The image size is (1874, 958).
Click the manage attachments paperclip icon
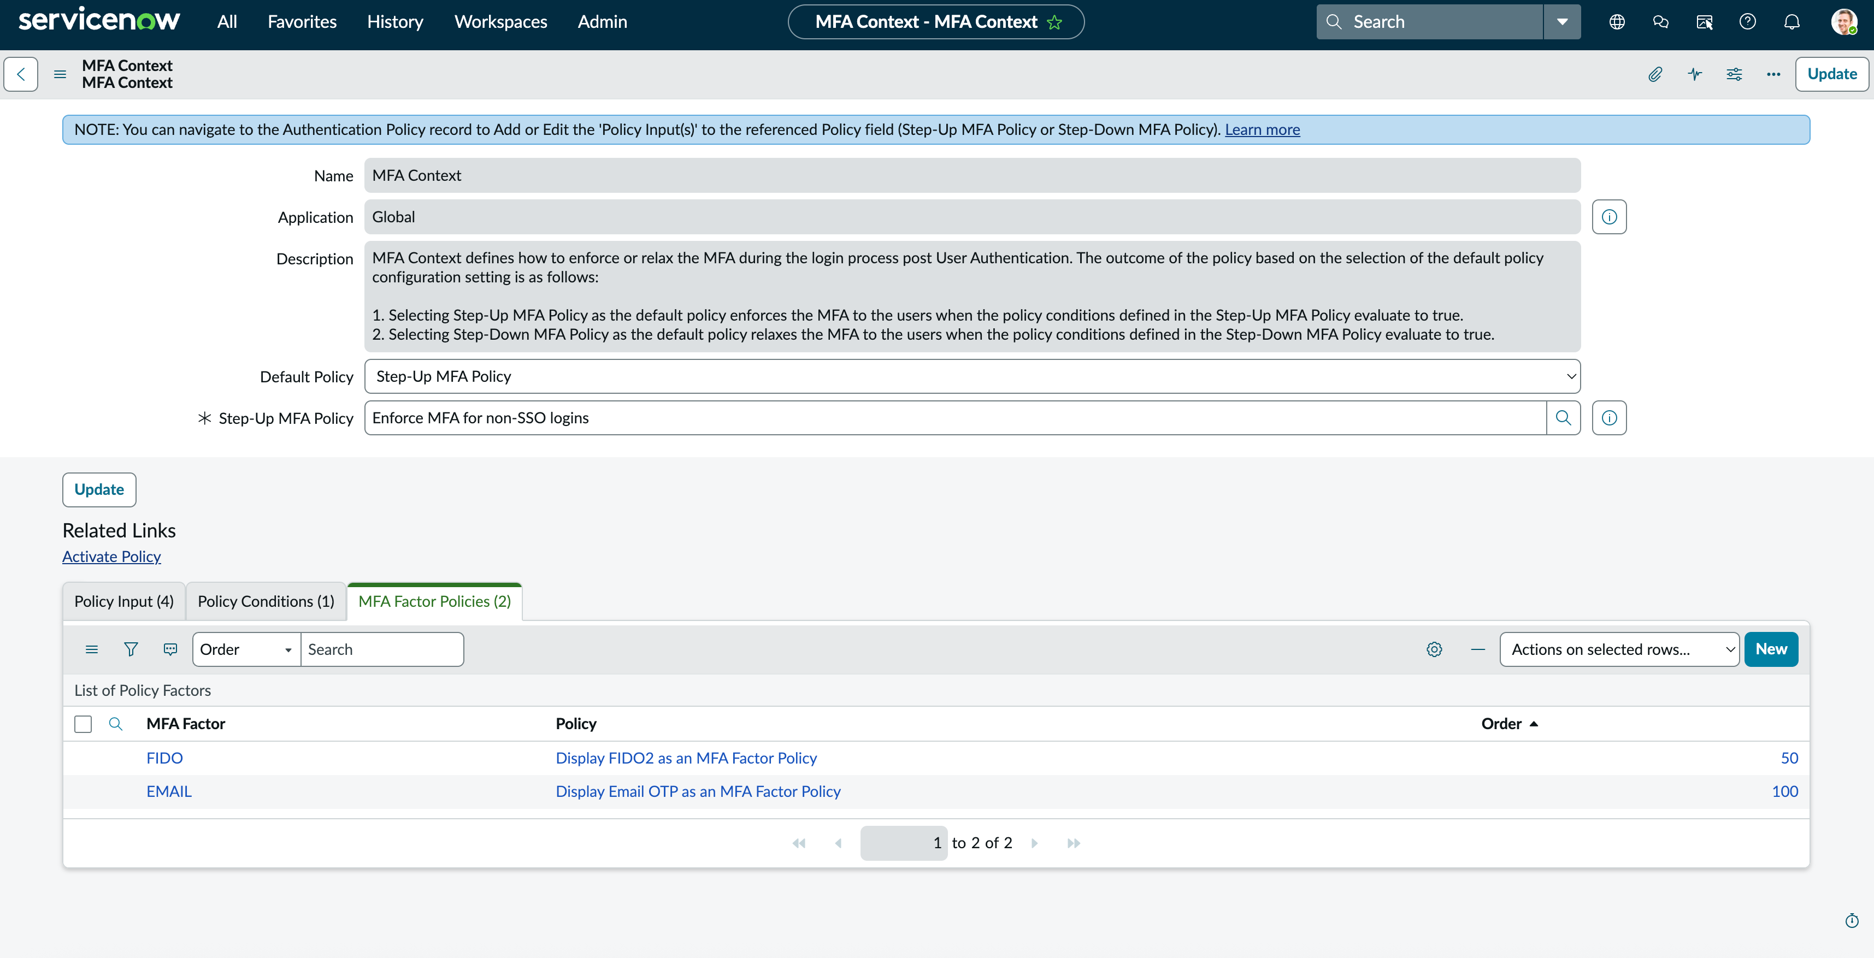pyautogui.click(x=1655, y=74)
